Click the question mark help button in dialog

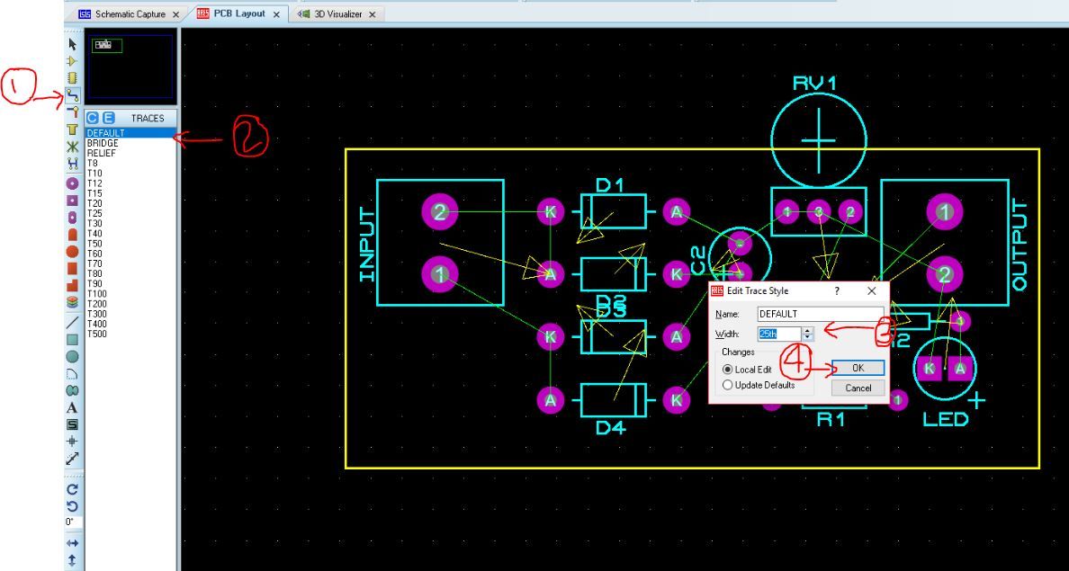(837, 291)
